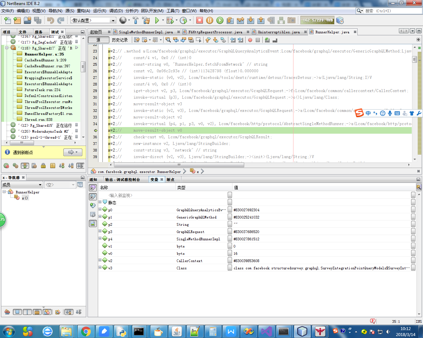
Task: Click the memory usage 162.5/221.7MB bar
Action: (318, 20)
